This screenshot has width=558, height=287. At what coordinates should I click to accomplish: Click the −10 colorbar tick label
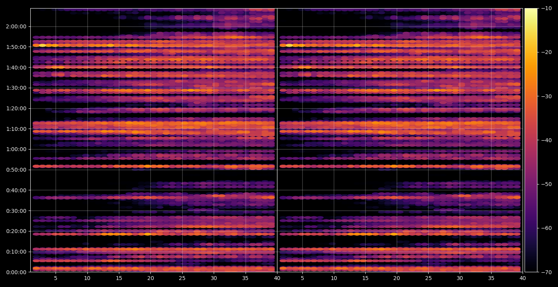click(546, 9)
